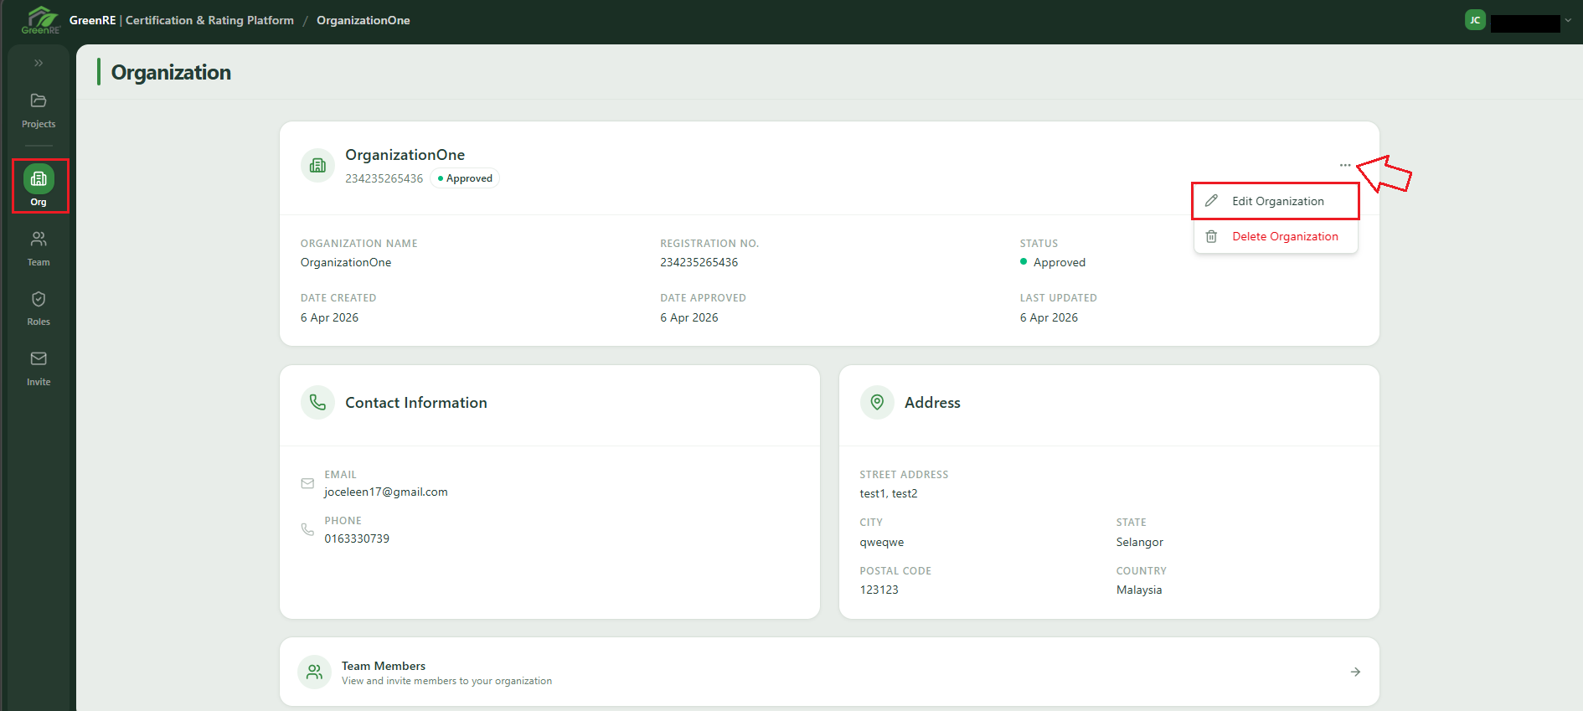Open the Projects section

coord(39,111)
